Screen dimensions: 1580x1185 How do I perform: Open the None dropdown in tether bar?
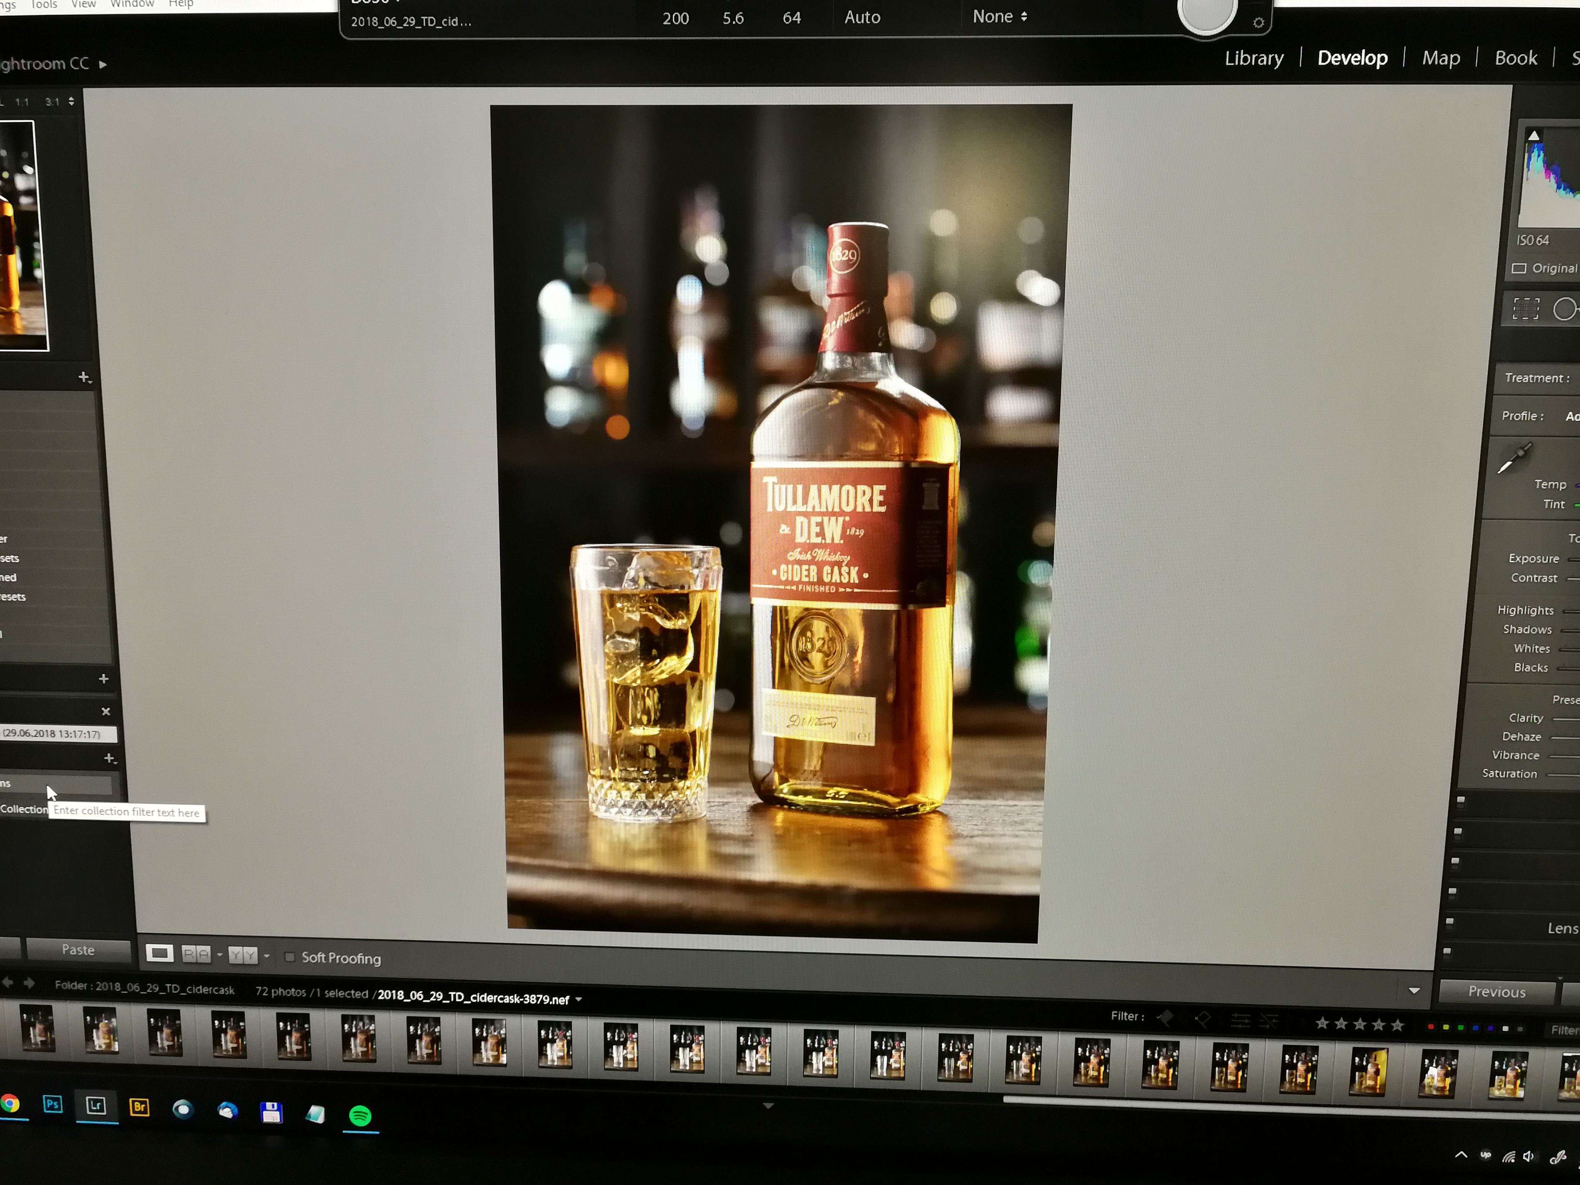tap(1000, 16)
